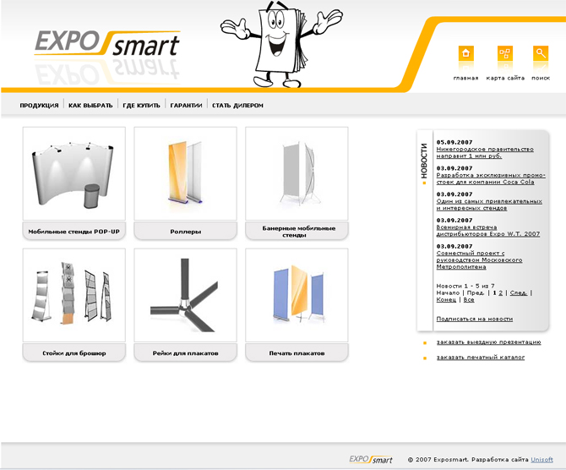Open the КАК ВЫБРАТЬ menu item
Viewport: 566px width, 470px height.
point(90,106)
